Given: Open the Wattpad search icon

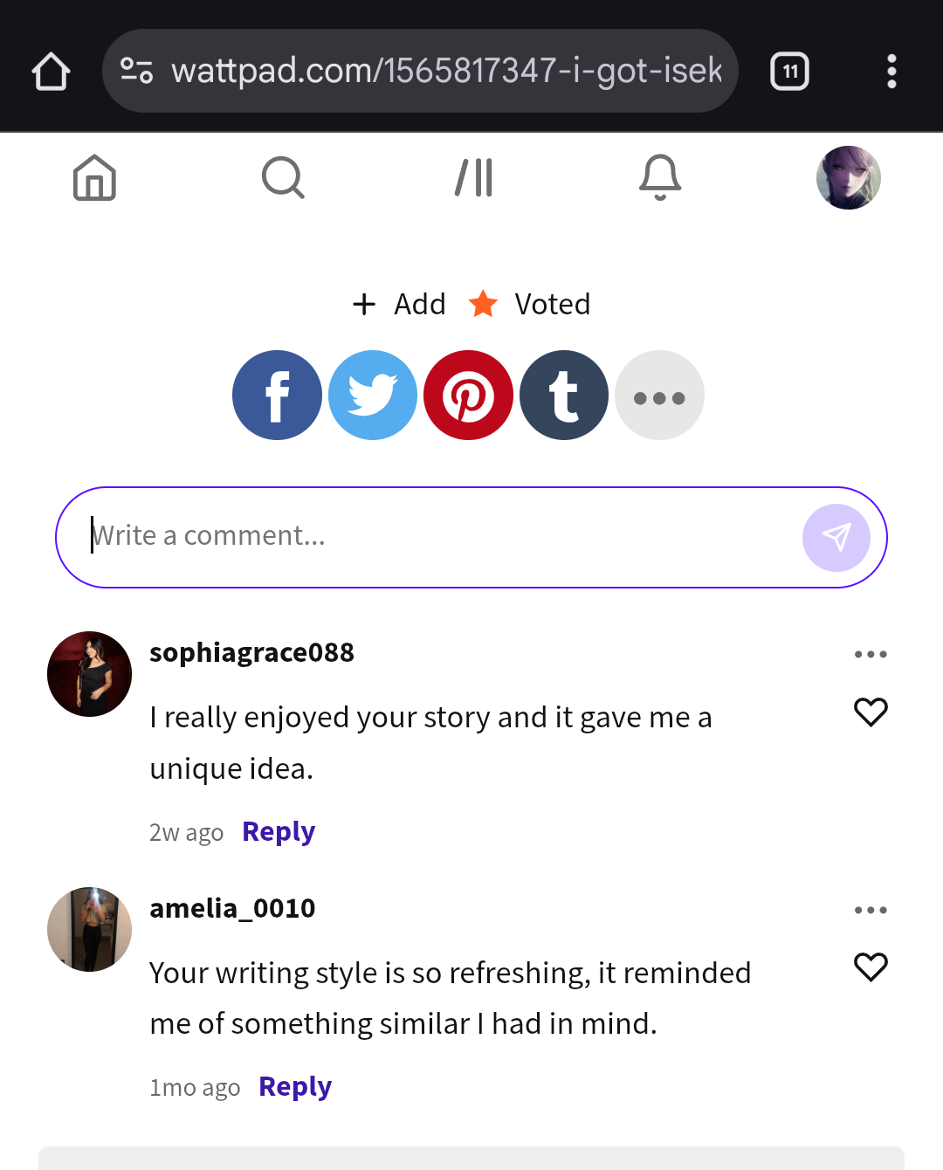Looking at the screenshot, I should click(x=283, y=178).
